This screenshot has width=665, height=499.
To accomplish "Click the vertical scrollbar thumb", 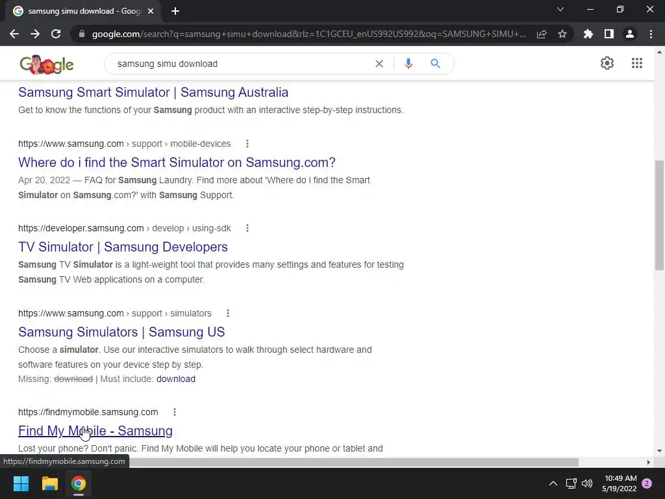I will click(659, 215).
